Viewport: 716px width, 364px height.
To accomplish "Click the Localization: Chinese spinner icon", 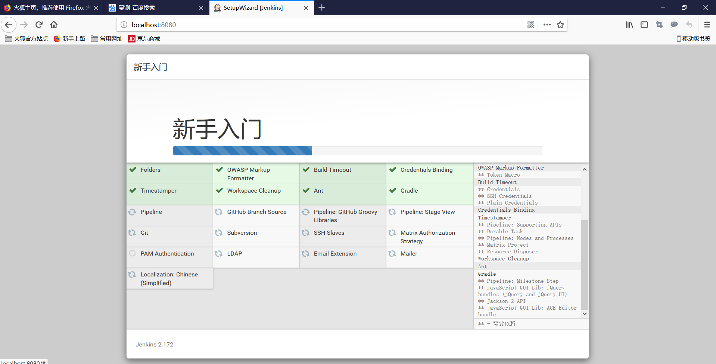I will pos(132,275).
